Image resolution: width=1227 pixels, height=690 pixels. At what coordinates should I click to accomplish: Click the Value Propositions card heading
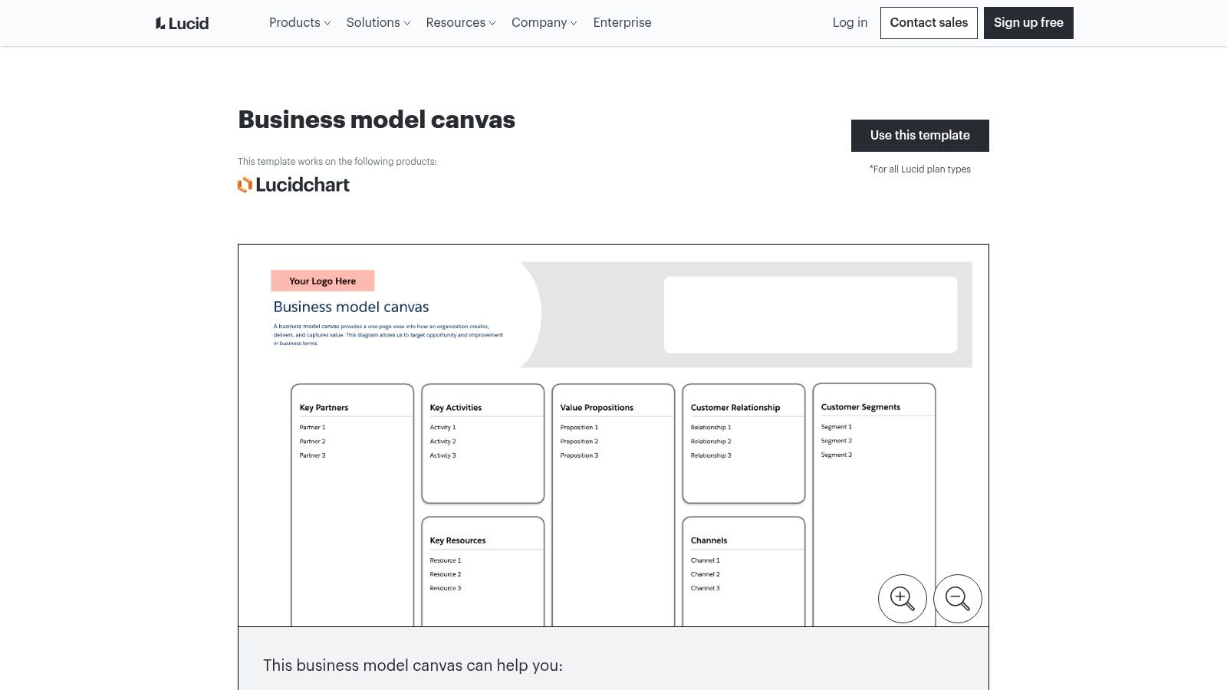pyautogui.click(x=597, y=408)
